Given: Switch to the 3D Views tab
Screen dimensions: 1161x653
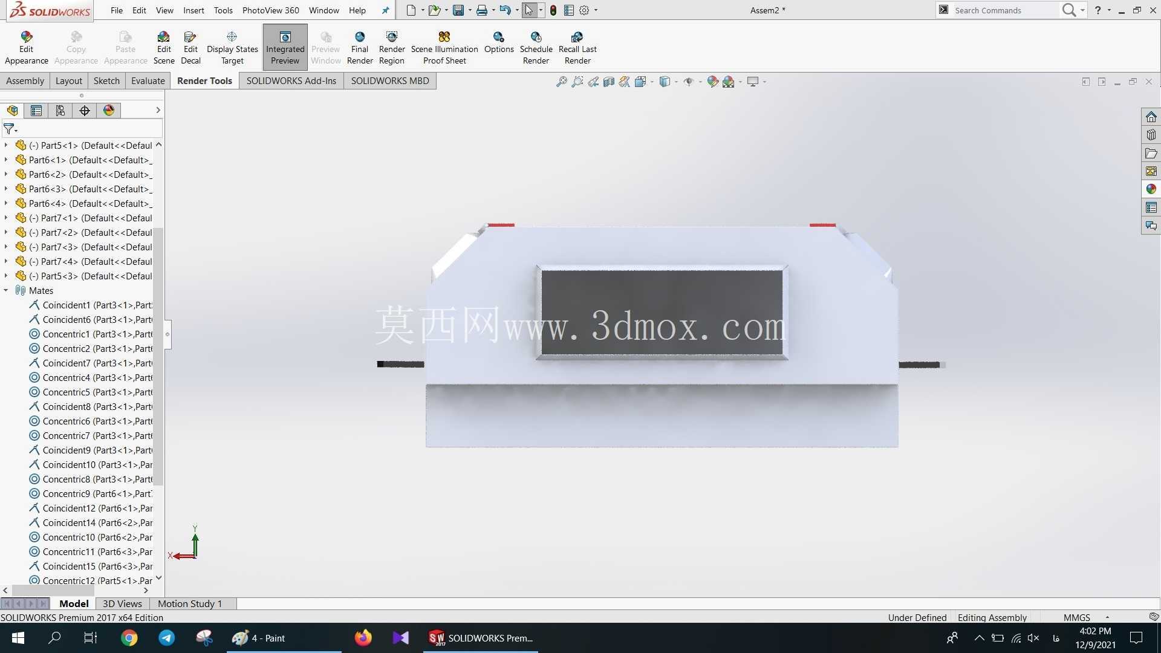Looking at the screenshot, I should tap(122, 603).
